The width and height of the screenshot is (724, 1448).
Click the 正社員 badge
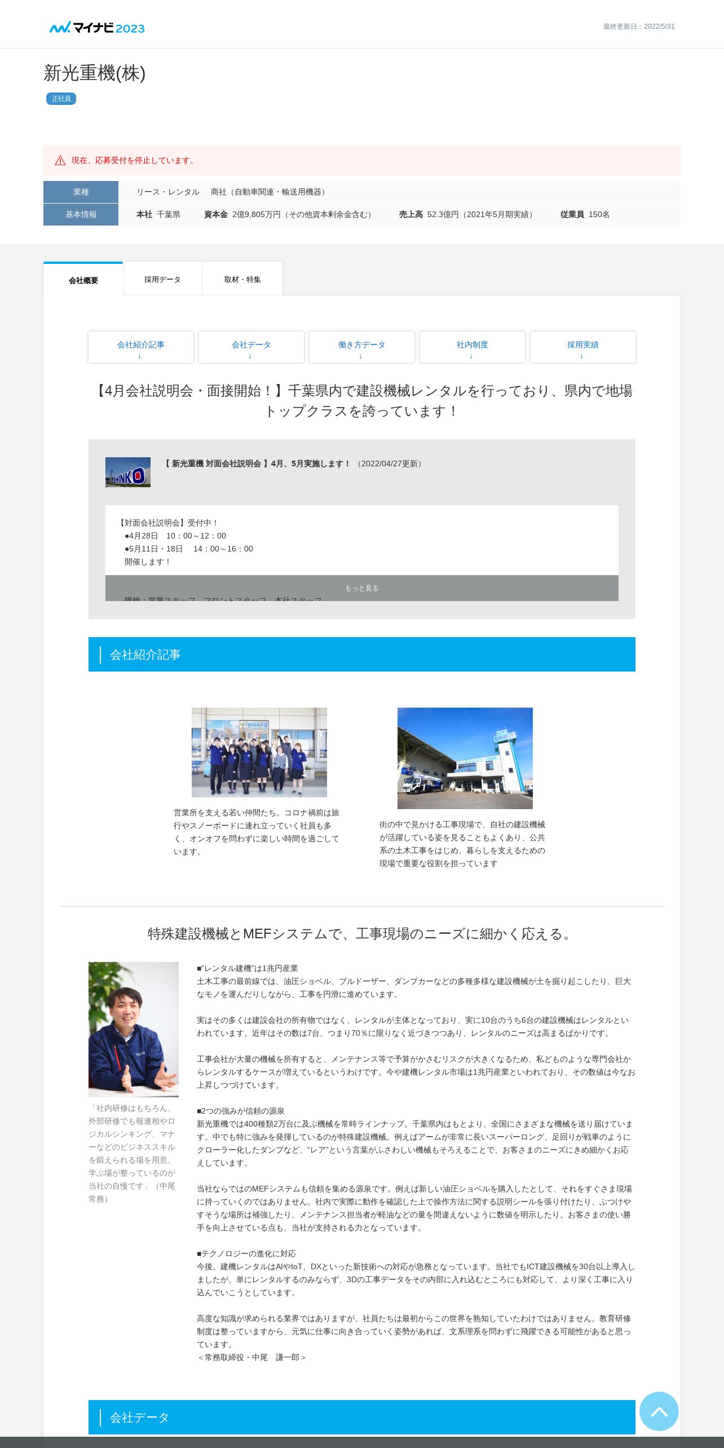tap(61, 99)
